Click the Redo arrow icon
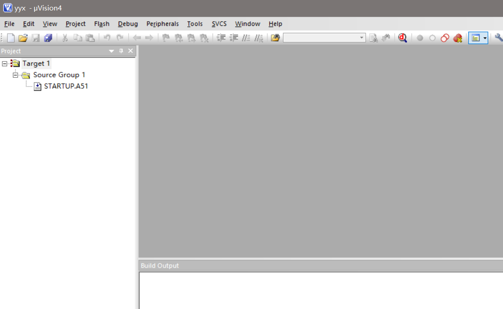 click(120, 38)
